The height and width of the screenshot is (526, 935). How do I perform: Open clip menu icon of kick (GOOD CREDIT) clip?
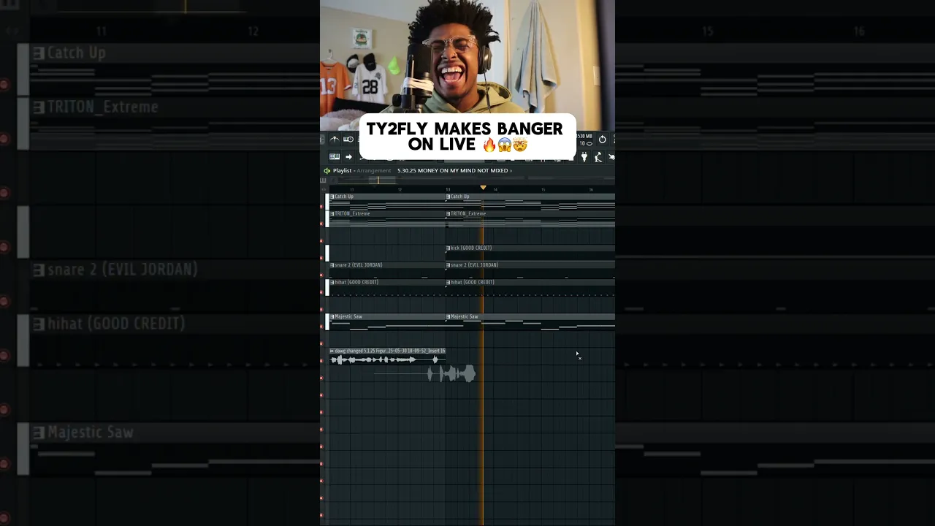click(x=449, y=248)
